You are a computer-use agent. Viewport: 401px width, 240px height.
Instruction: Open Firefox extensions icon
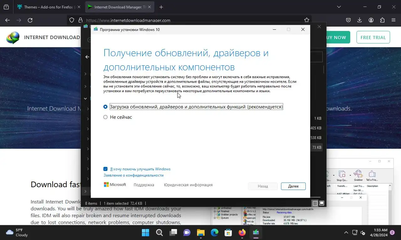(382, 20)
